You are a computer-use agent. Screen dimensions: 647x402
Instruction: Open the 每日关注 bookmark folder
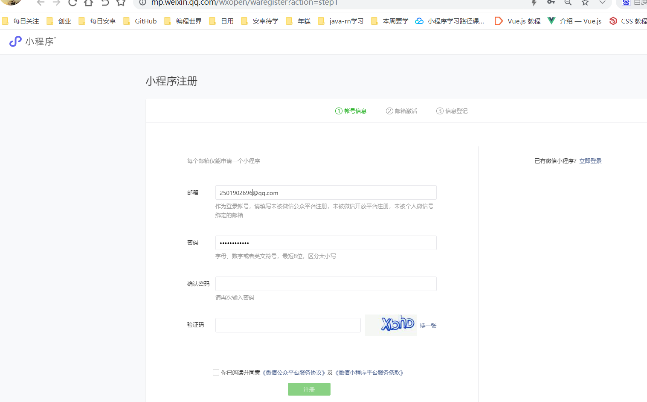point(20,21)
